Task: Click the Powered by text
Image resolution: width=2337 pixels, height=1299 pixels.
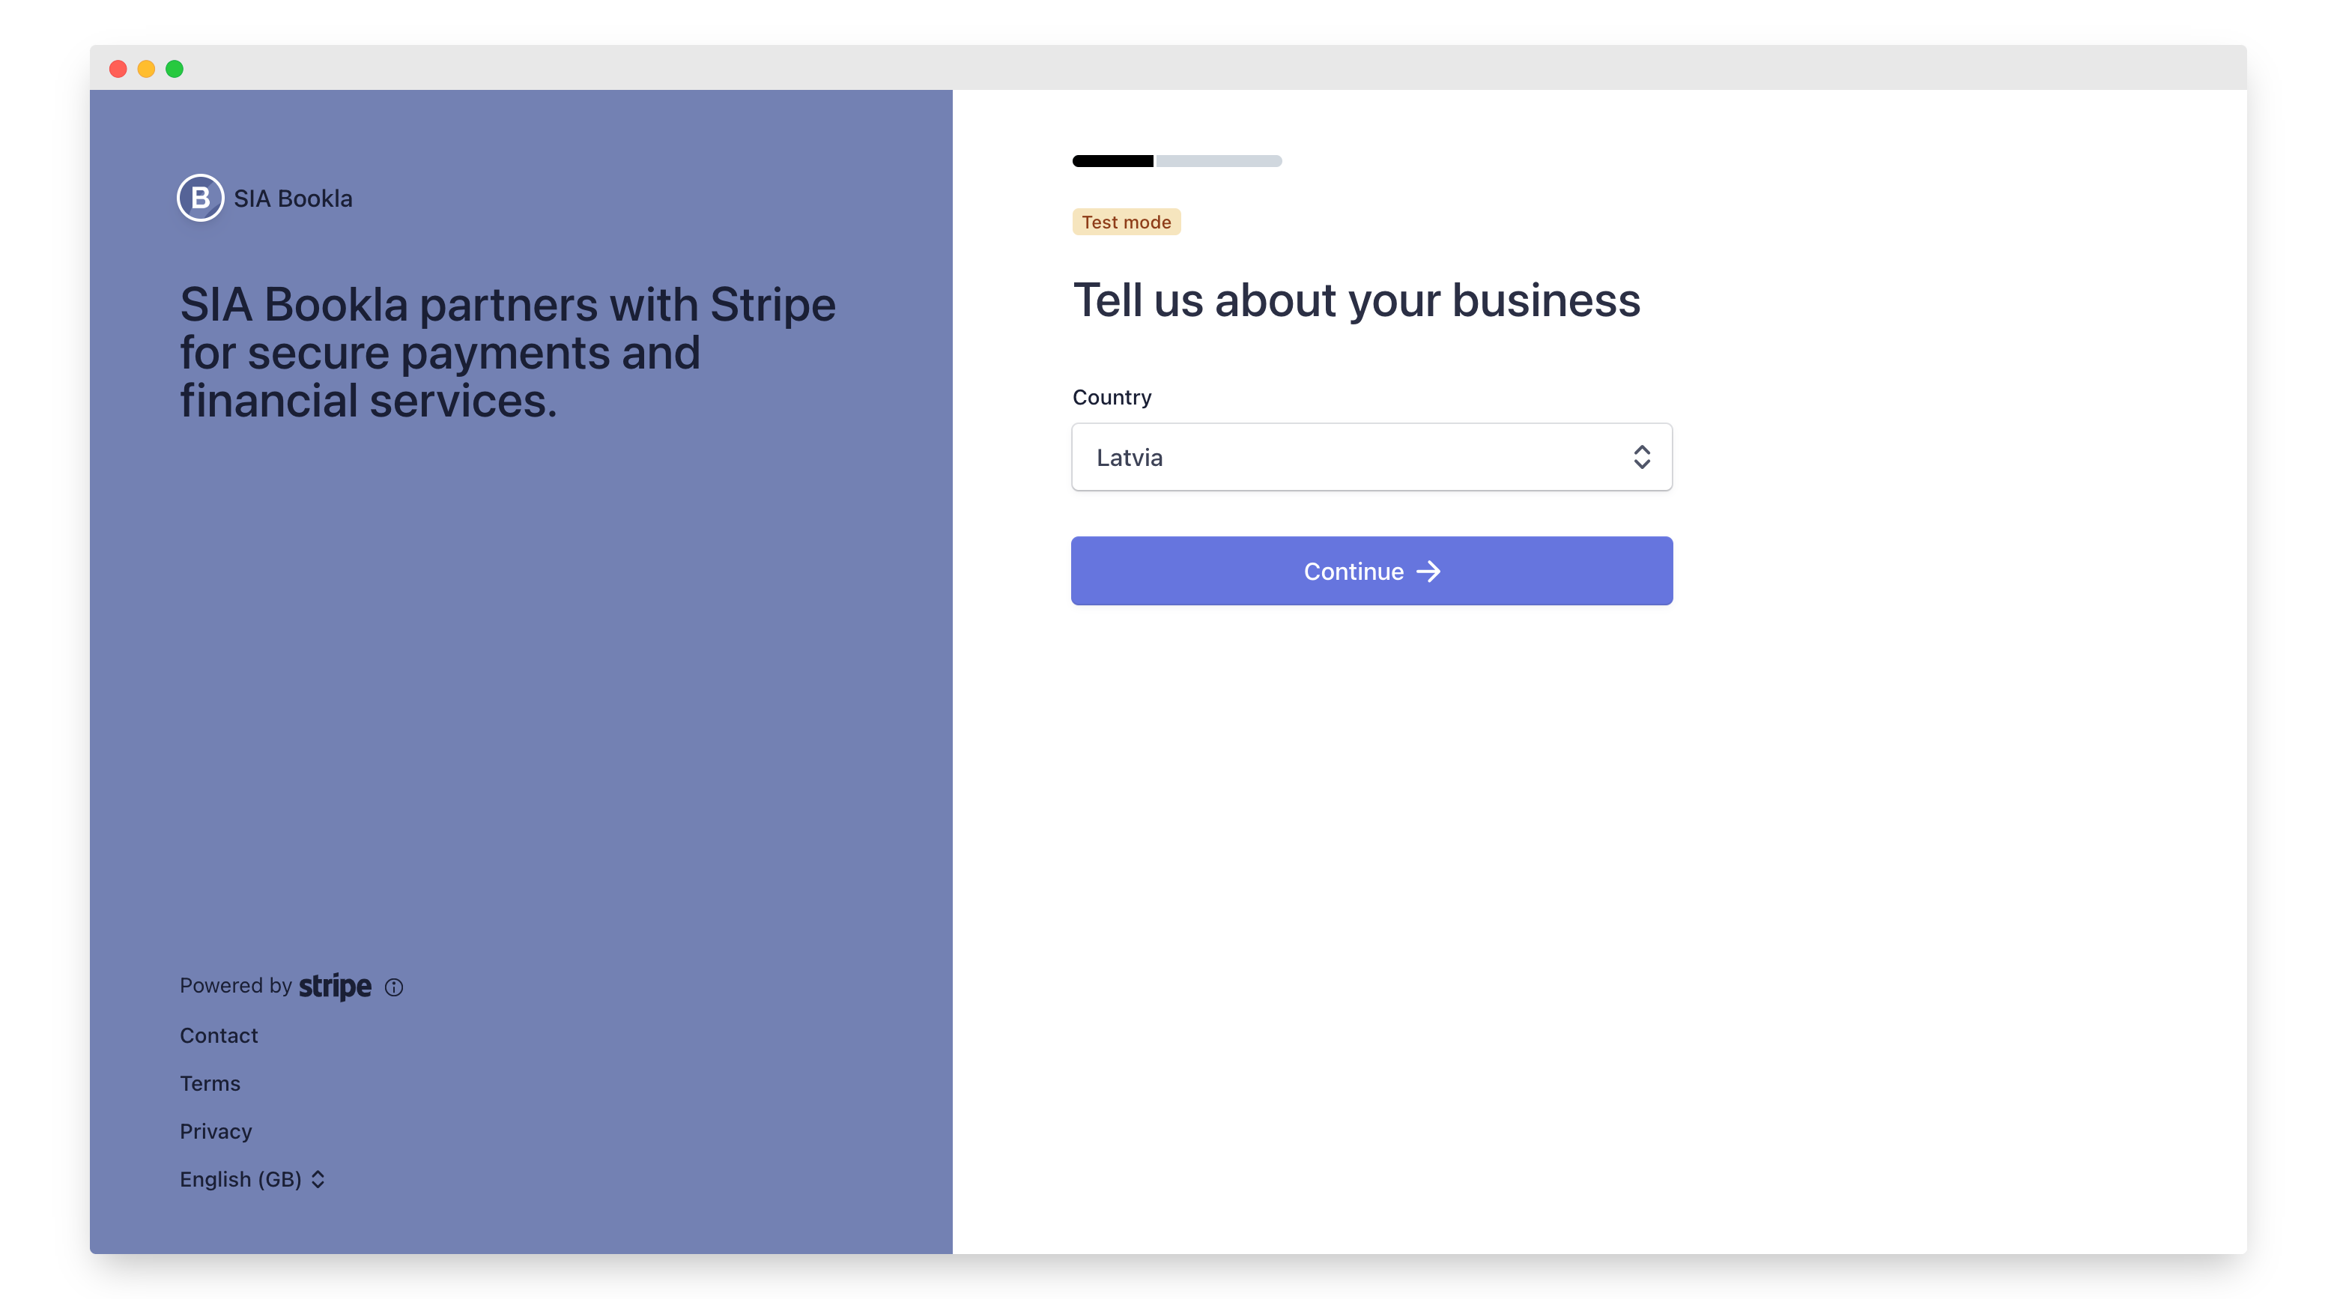Action: coord(235,986)
